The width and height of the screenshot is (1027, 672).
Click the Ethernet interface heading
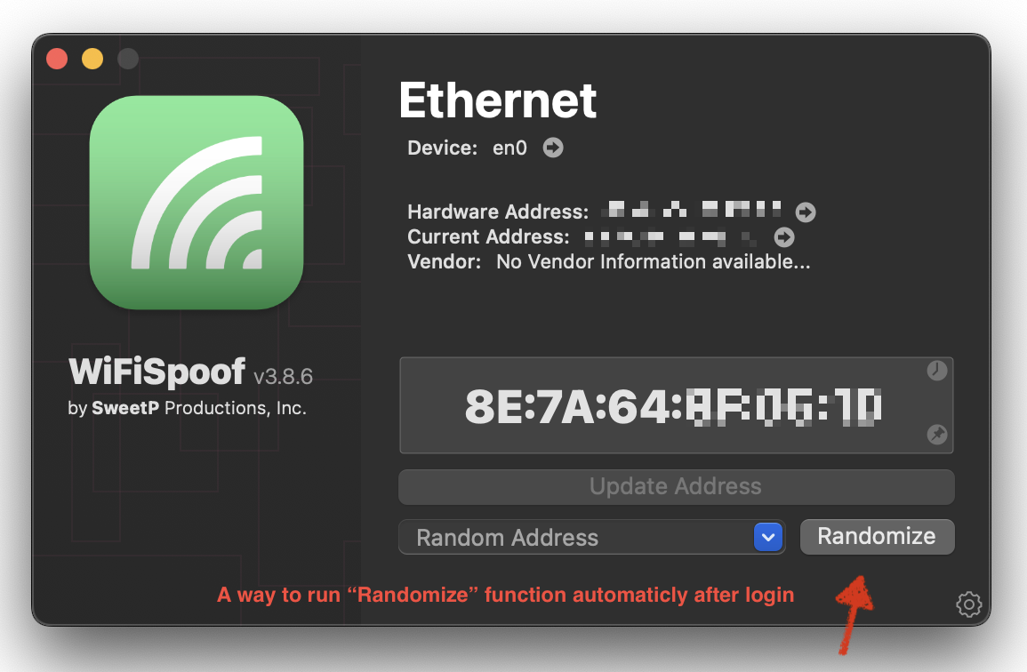point(498,100)
